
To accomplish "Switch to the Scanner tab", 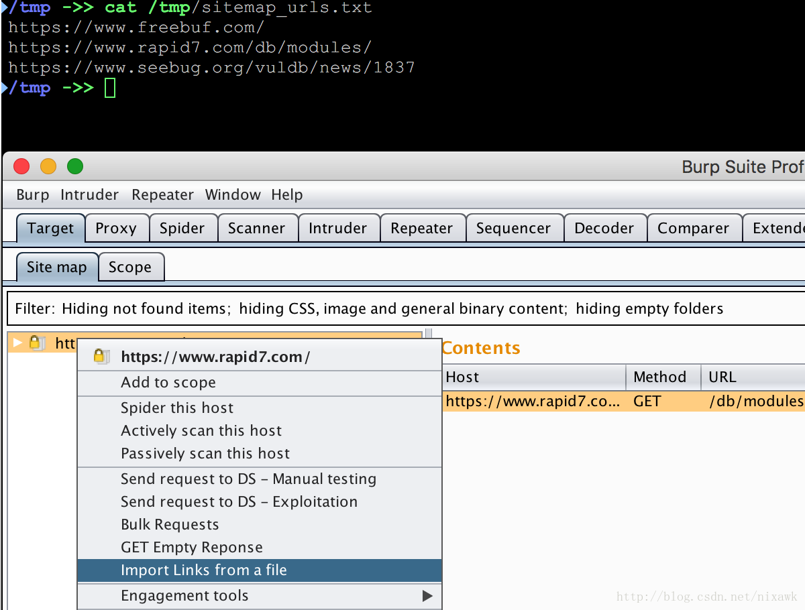I will [257, 228].
